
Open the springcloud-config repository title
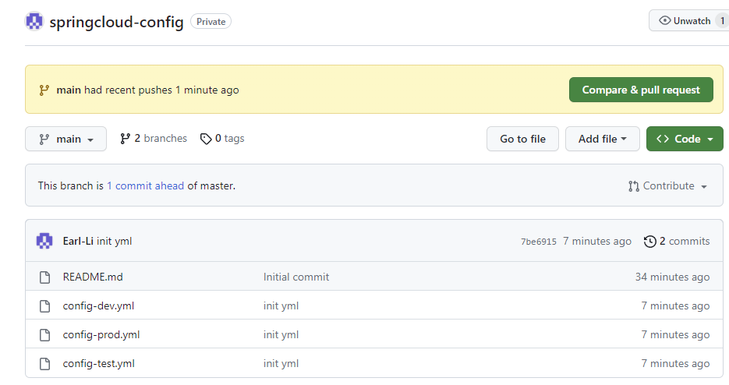pyautogui.click(x=116, y=22)
